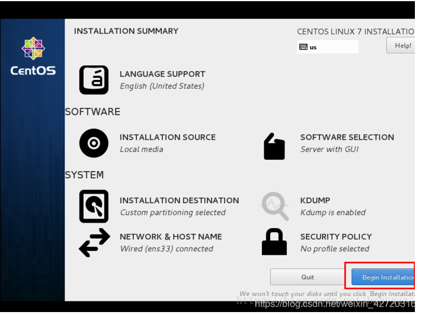Open SECURITY POLICY heading
The height and width of the screenshot is (315, 422).
pyautogui.click(x=336, y=236)
